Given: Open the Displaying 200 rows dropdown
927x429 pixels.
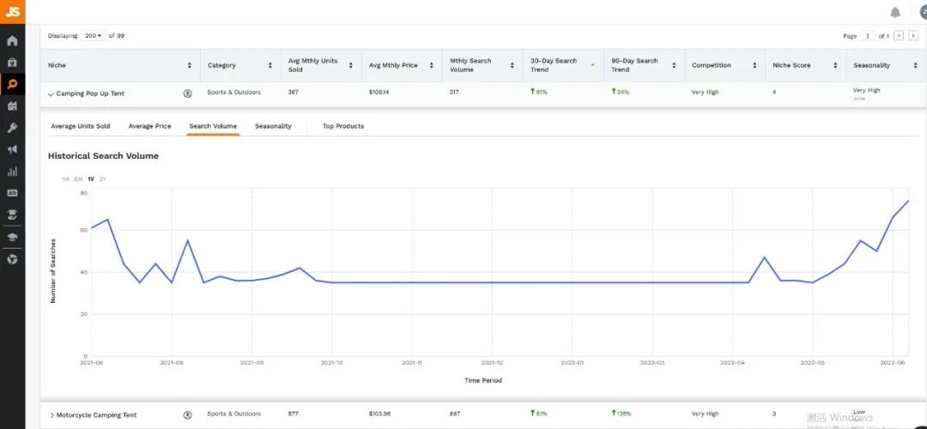Looking at the screenshot, I should pyautogui.click(x=94, y=35).
